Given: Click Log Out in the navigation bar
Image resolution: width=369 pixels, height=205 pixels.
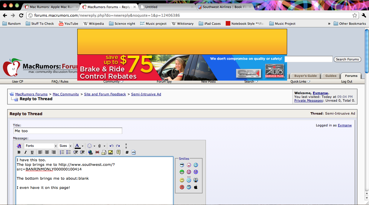Looking at the screenshot, I should point(347,81).
